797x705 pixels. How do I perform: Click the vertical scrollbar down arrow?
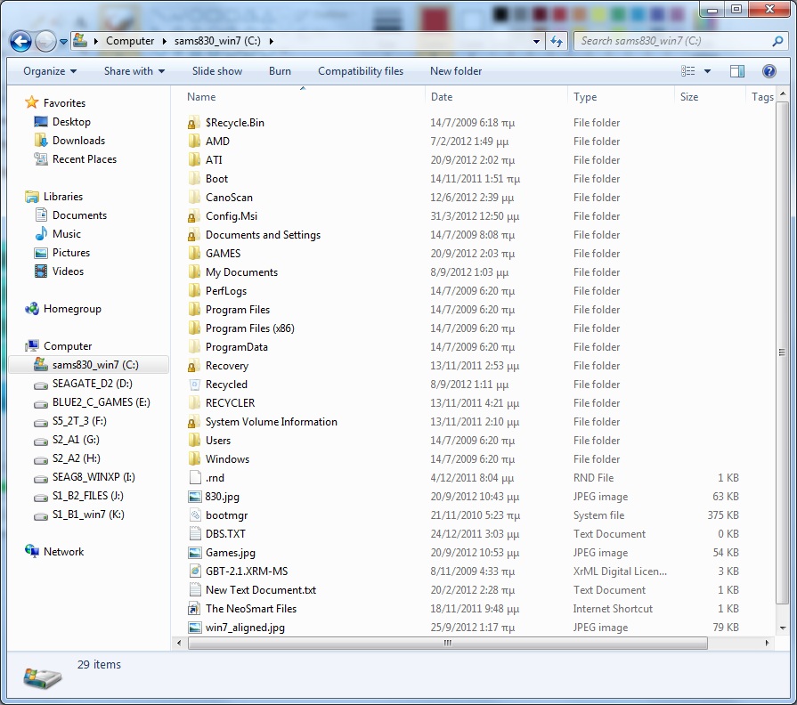click(783, 628)
